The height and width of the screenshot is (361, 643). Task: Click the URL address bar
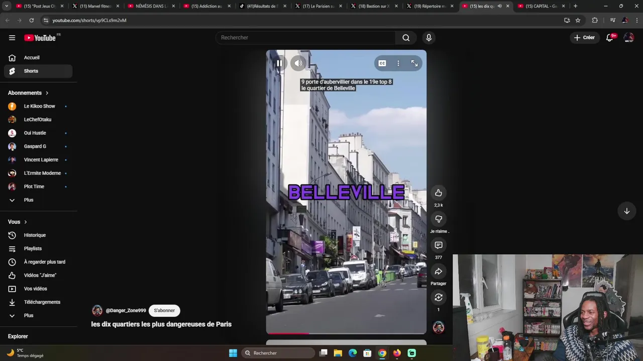[x=301, y=20]
